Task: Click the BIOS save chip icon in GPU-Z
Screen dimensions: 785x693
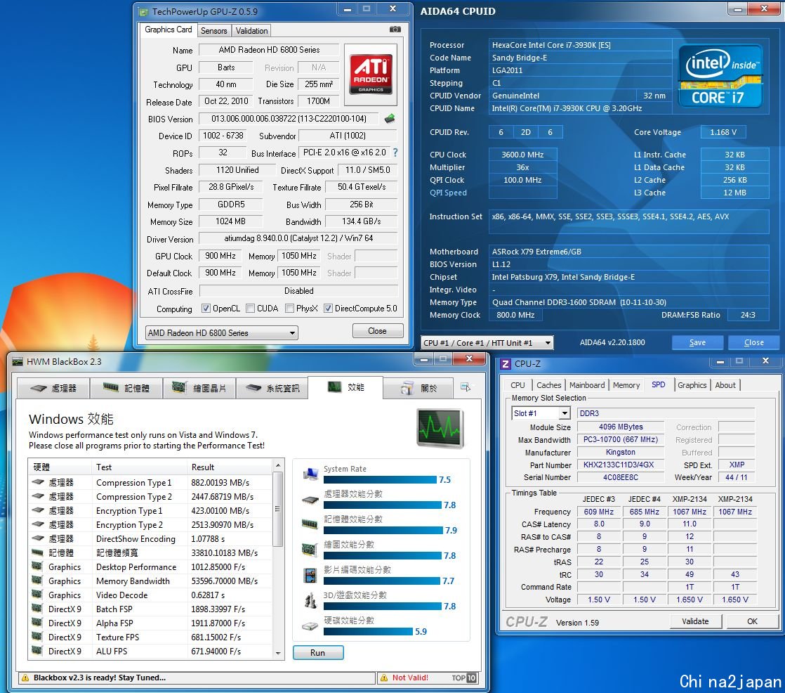Action: pos(390,119)
